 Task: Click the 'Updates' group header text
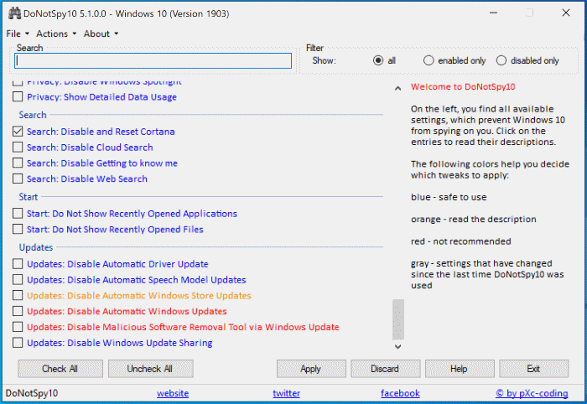(36, 247)
